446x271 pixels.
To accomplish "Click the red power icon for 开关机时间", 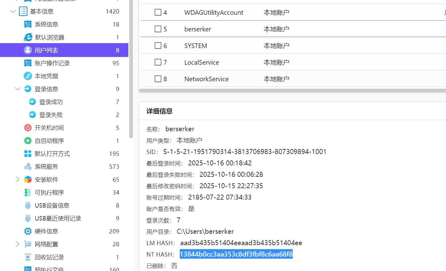I will pos(28,128).
